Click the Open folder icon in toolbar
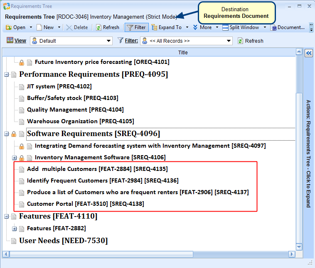This screenshot has height=268, width=315. (x=8, y=27)
